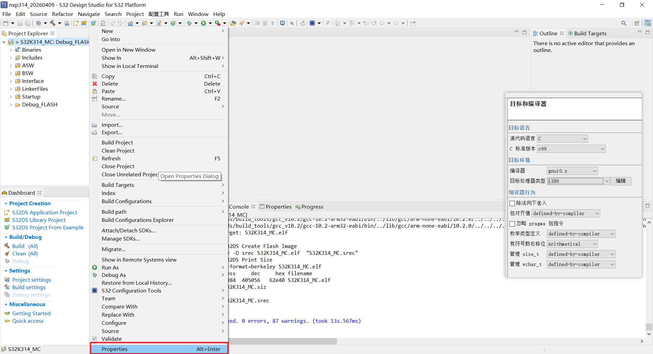Click the Search magnifier icon in toolbar
653x354 pixels.
click(x=624, y=23)
